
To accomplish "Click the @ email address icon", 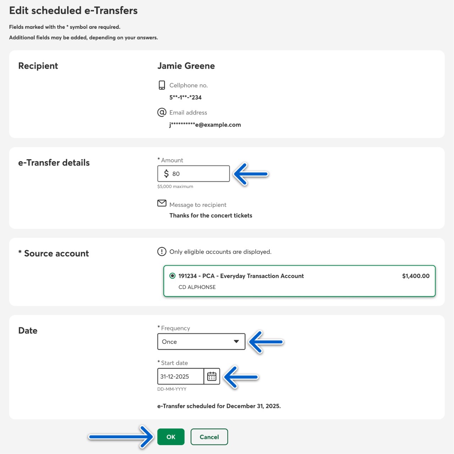I will point(162,112).
